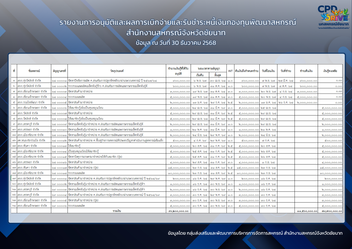This screenshot has height=249, width=352.
Task: Click contract number '๖๘ ๐๐๐๐๑'
Action: [59, 81]
